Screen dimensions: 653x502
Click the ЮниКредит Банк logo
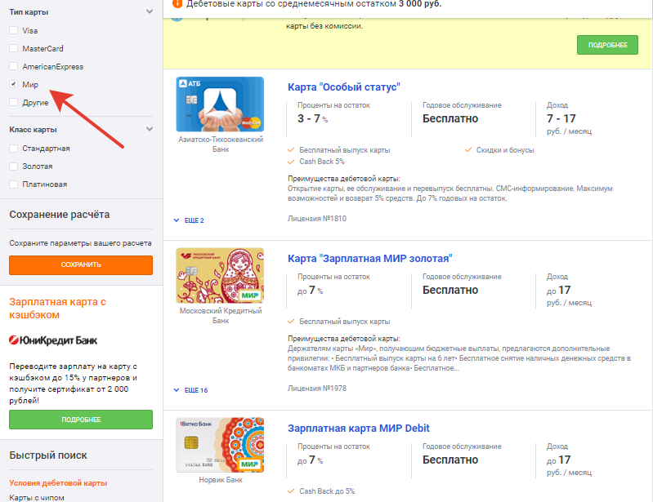click(x=53, y=340)
